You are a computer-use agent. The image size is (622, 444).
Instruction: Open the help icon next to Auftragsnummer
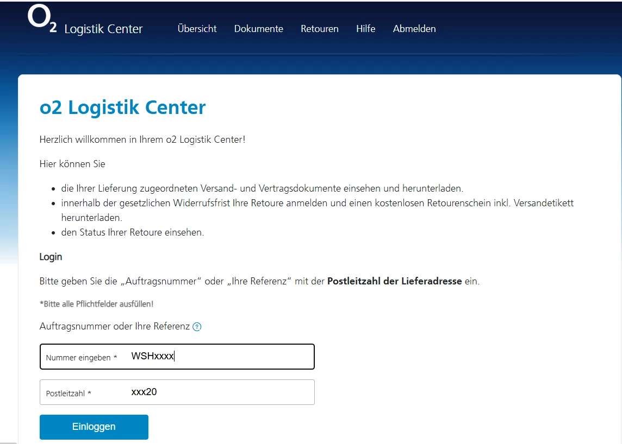[197, 327]
